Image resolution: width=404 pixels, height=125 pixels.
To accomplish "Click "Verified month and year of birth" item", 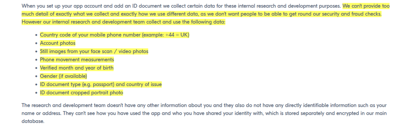I will point(76,68).
